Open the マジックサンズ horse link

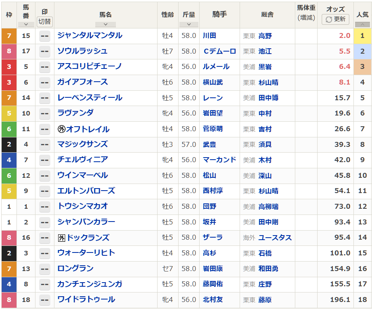[82, 144]
